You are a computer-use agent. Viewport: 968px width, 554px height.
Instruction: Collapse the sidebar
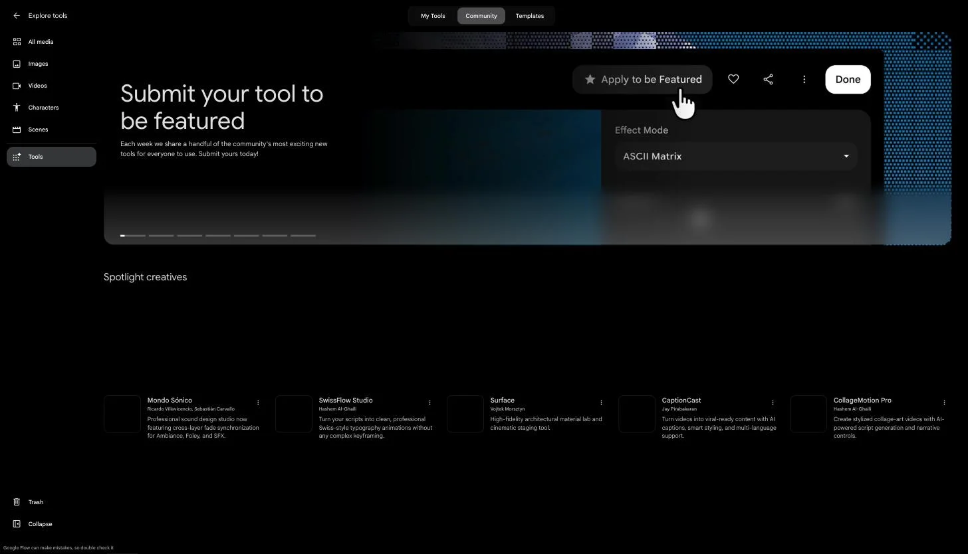[x=51, y=524]
